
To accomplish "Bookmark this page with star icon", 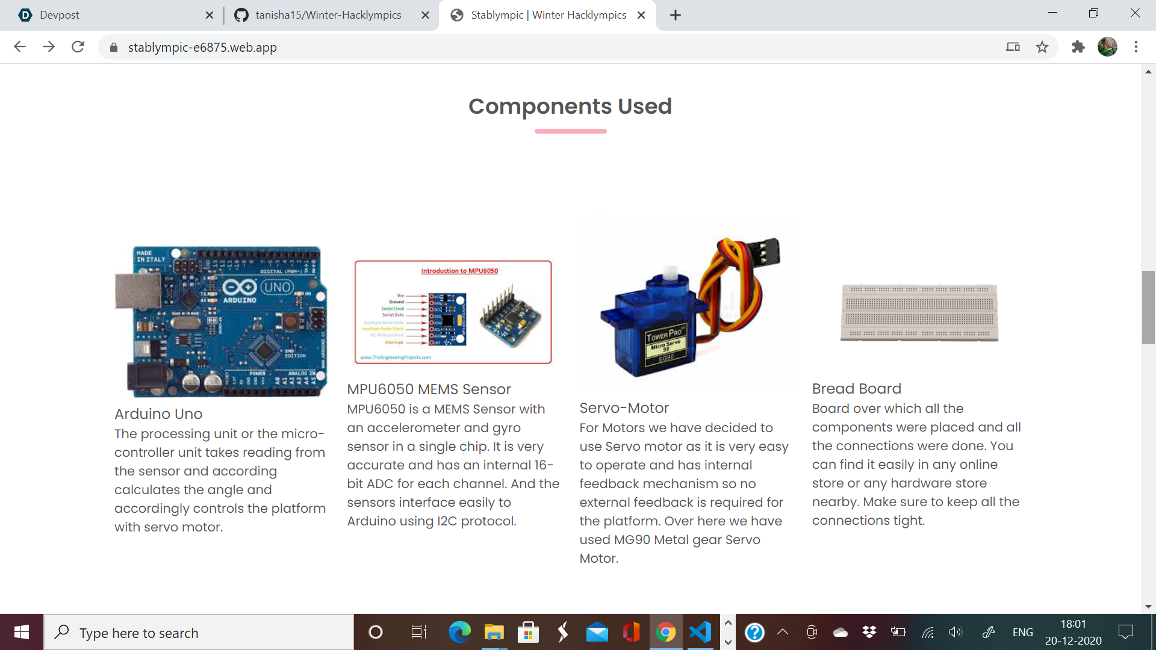I will [1042, 47].
